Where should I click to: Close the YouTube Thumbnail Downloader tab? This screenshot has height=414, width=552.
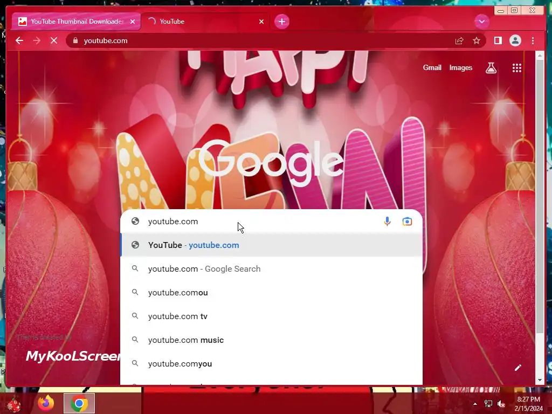(x=133, y=22)
